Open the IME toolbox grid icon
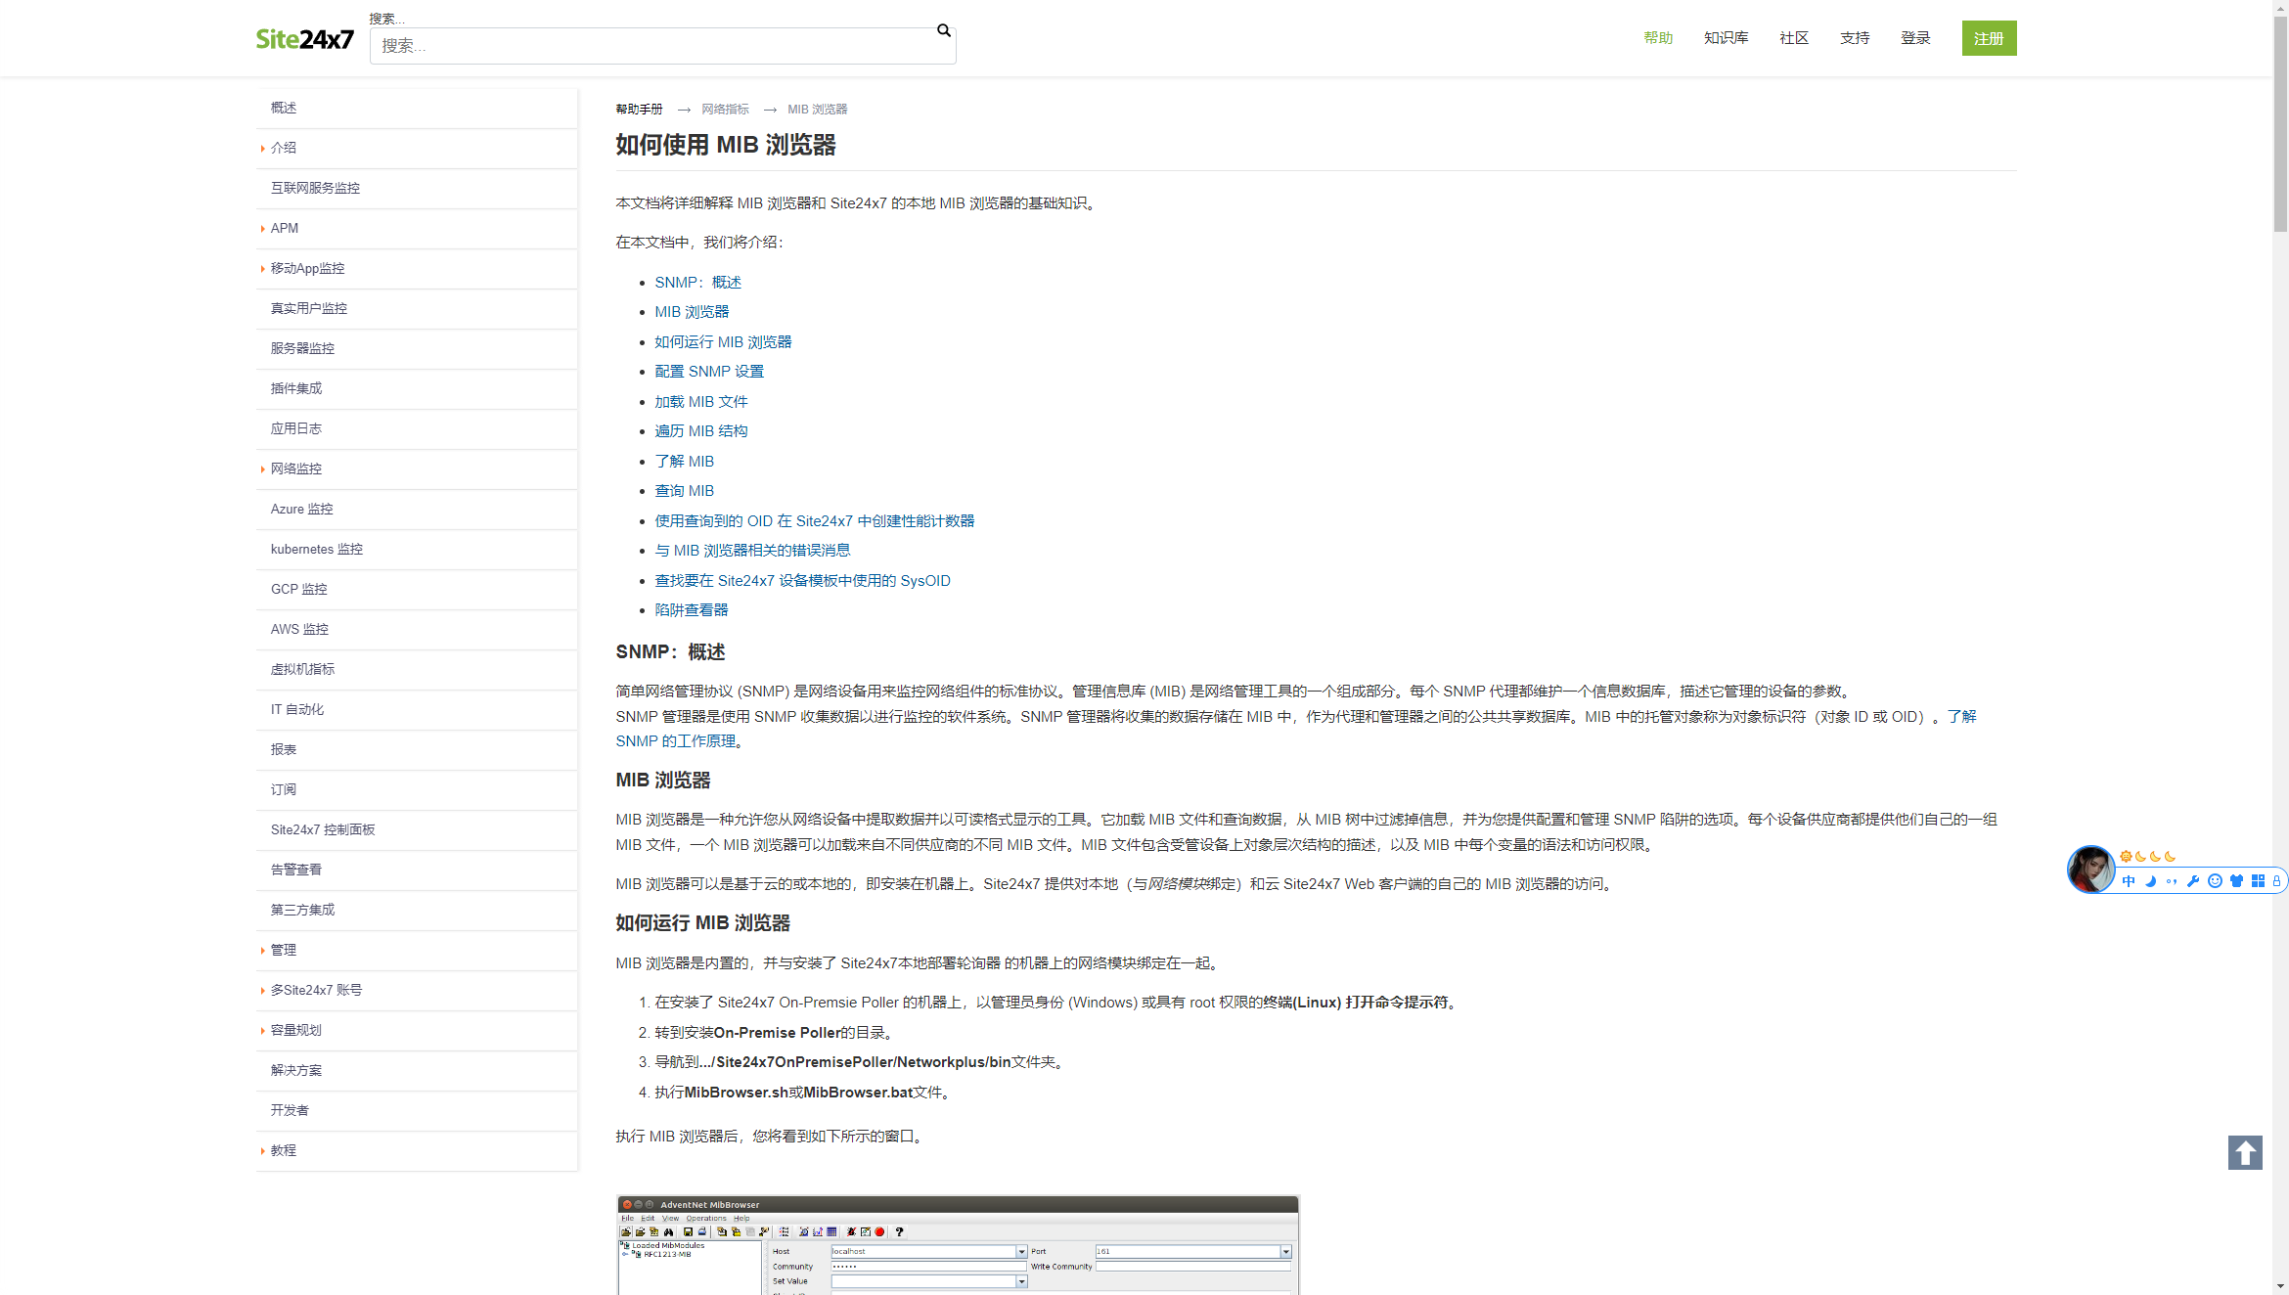Image resolution: width=2289 pixels, height=1295 pixels. pyautogui.click(x=2258, y=881)
